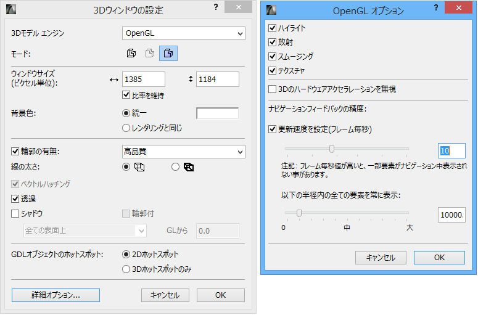Click the vertical height arrow icon
This screenshot has height=315, width=478.
[x=191, y=79]
